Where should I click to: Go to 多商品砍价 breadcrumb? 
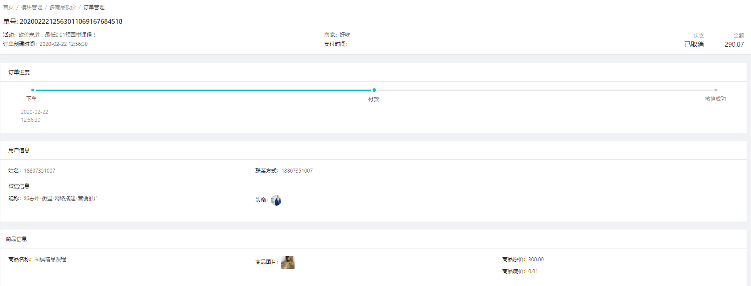click(63, 8)
